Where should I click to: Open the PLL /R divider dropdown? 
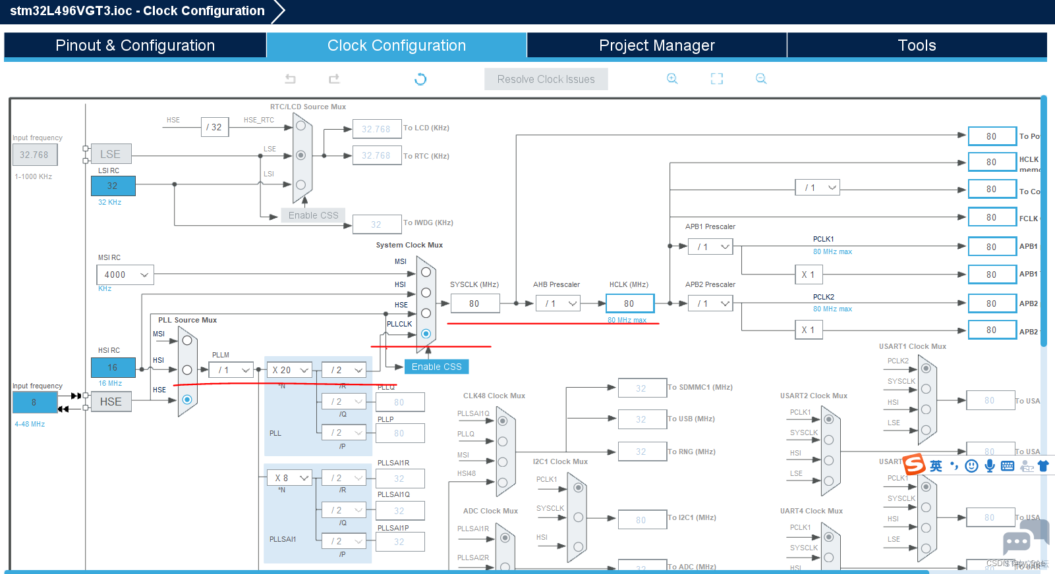[344, 370]
